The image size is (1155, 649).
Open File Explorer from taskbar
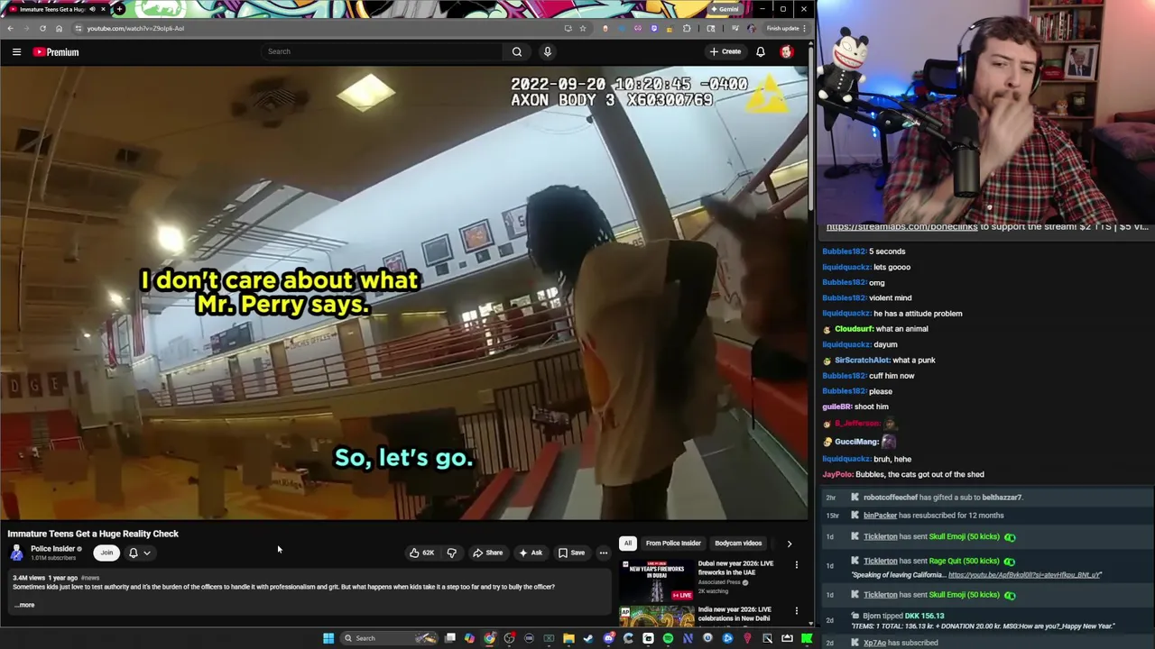click(568, 638)
